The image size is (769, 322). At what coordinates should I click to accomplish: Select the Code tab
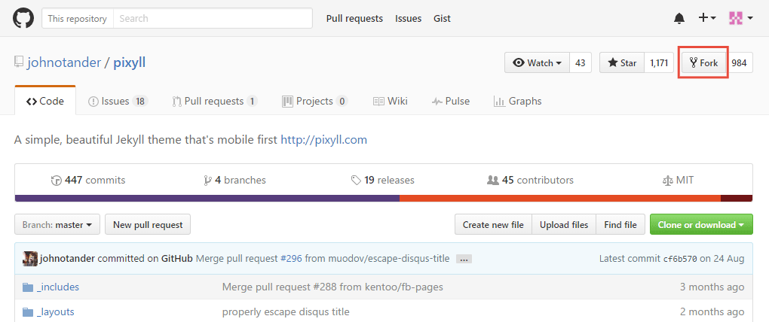(x=45, y=102)
